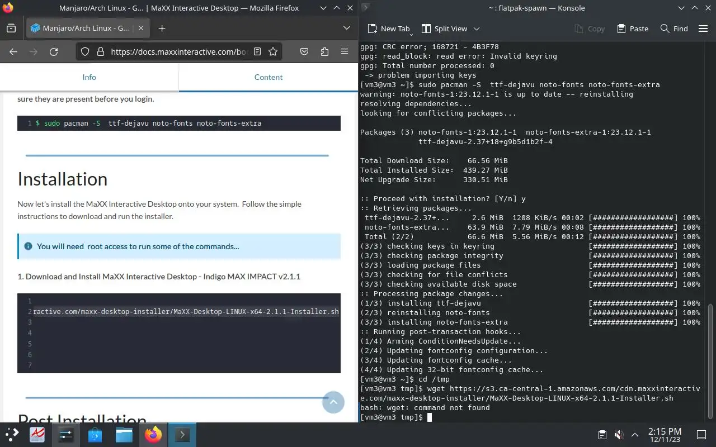Click the show desktop button
The image size is (716, 447).
click(x=701, y=435)
